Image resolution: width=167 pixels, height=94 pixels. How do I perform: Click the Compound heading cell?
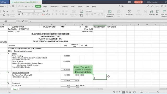16,83
